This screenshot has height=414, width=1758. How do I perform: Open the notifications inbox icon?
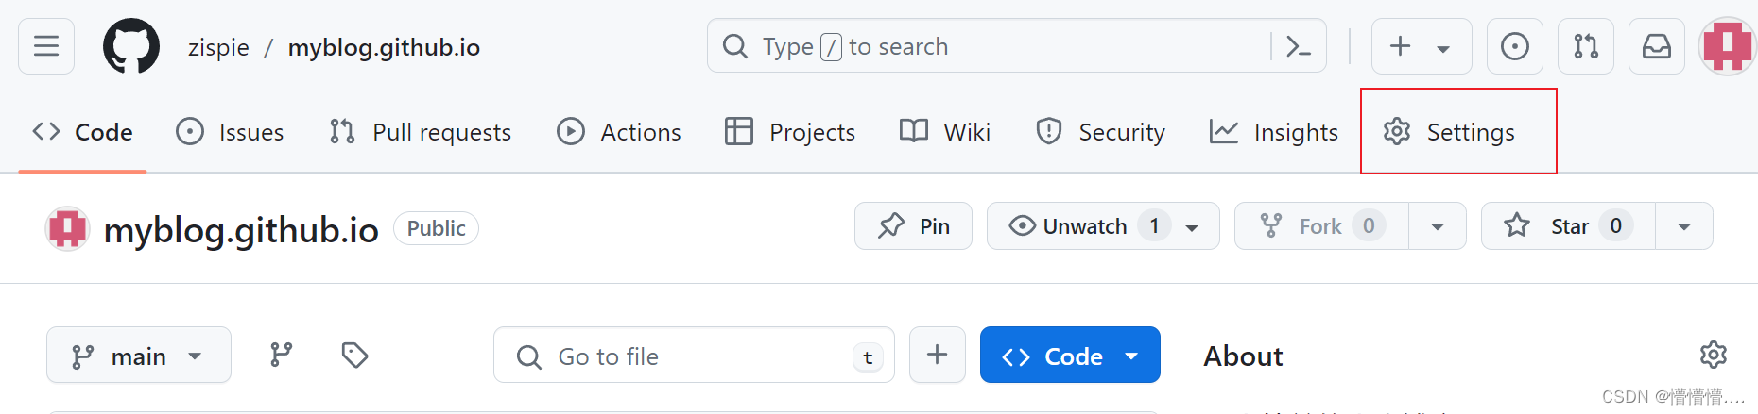[1656, 46]
